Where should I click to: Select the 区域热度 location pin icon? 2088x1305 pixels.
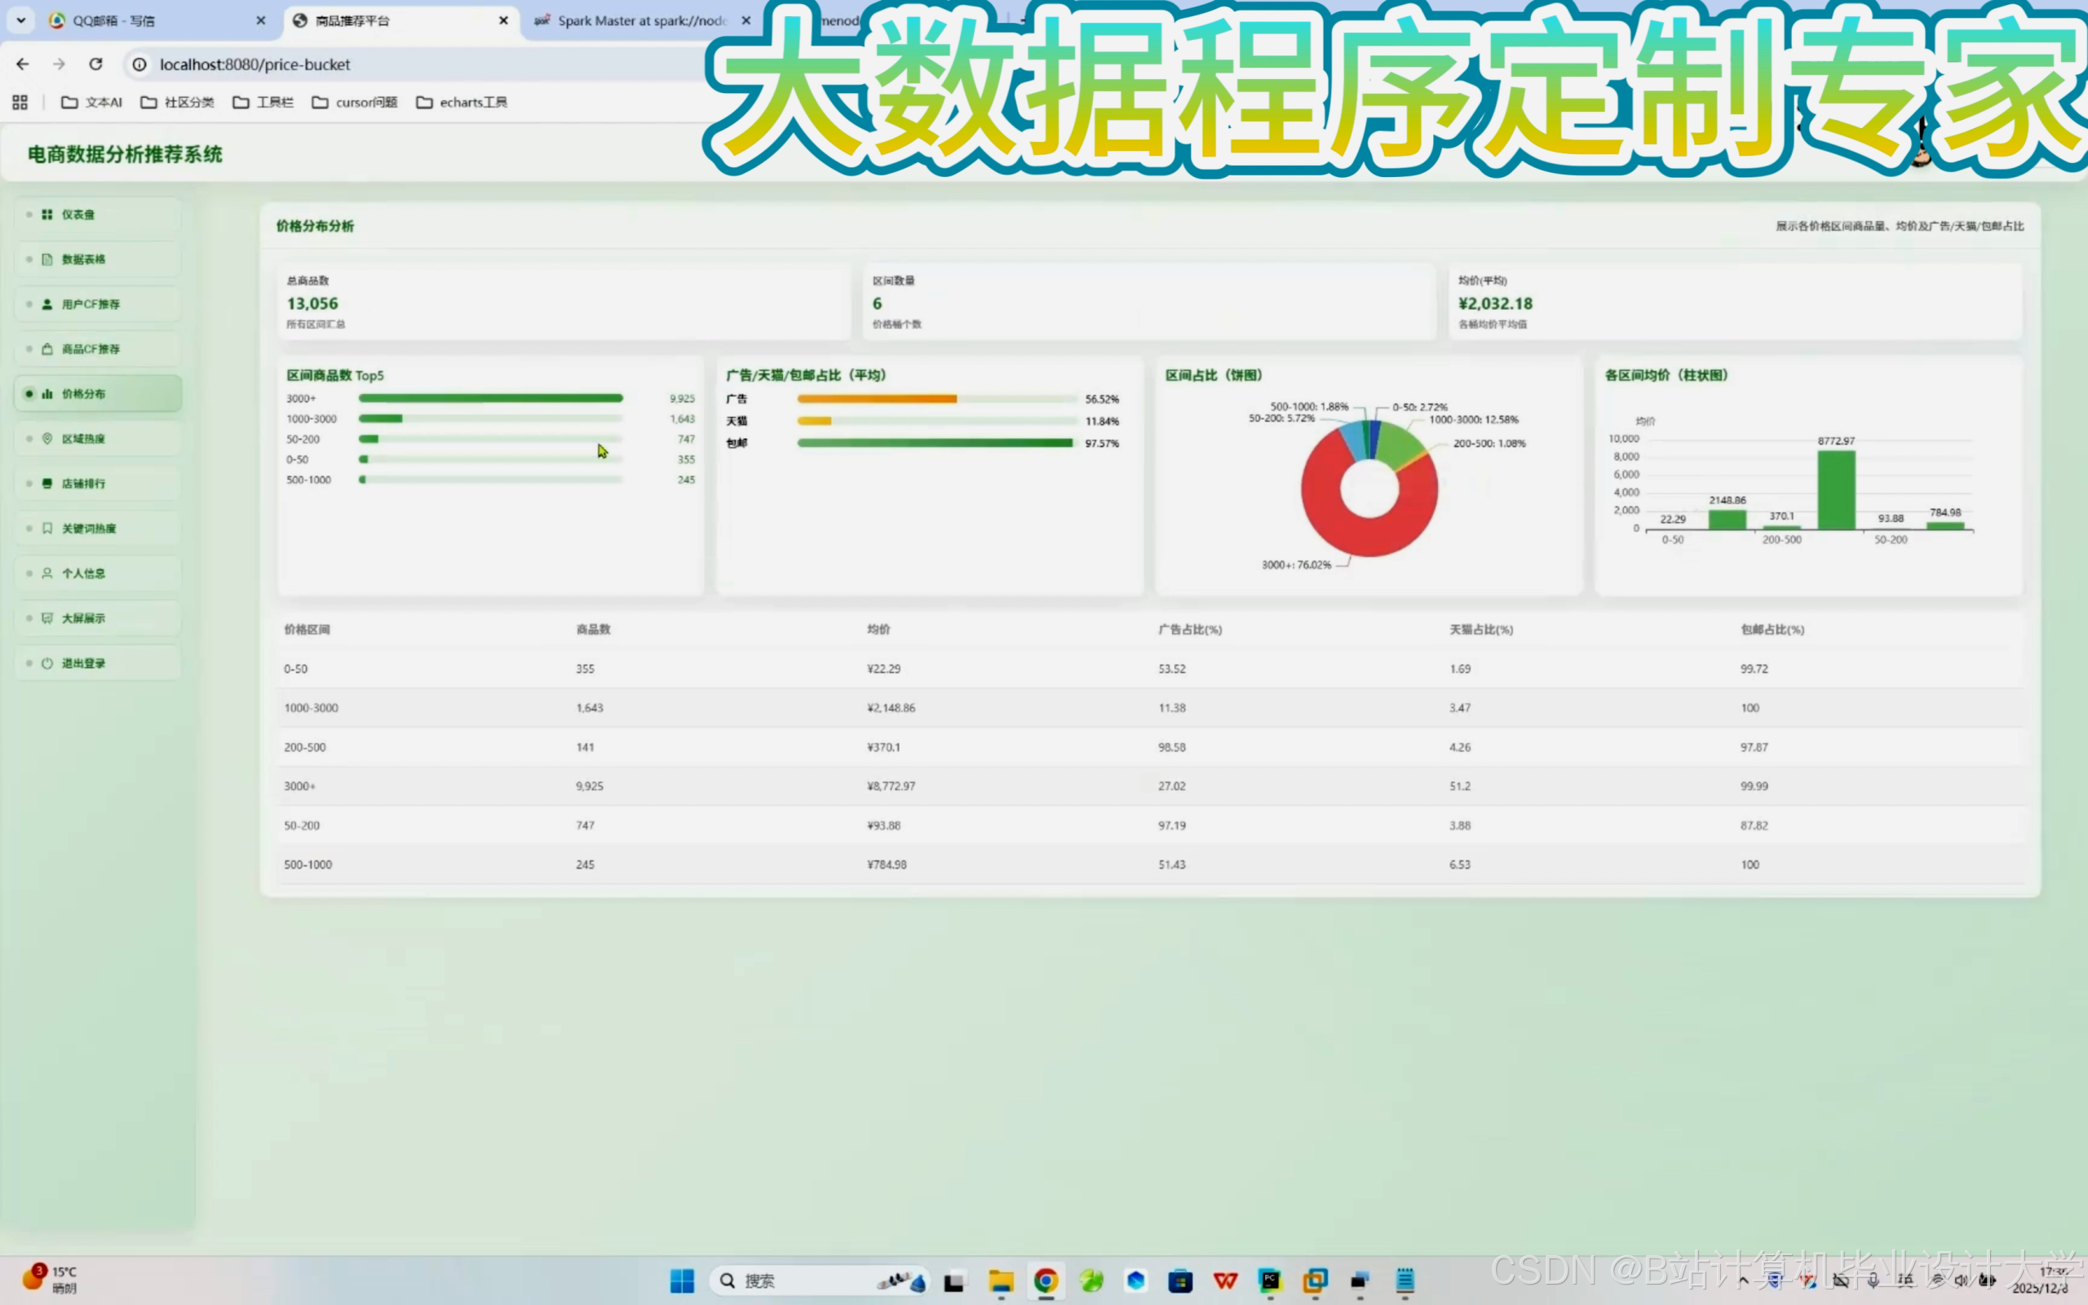click(x=46, y=438)
